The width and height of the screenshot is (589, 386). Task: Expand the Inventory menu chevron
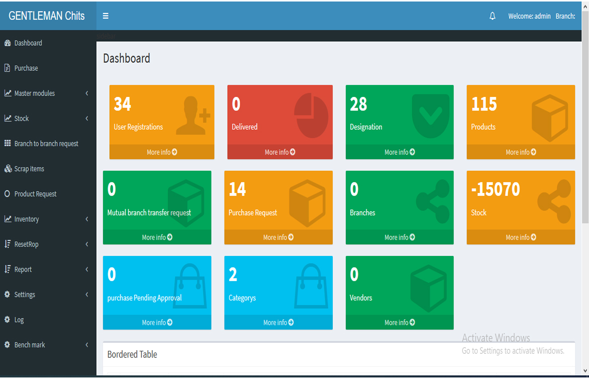coord(87,219)
